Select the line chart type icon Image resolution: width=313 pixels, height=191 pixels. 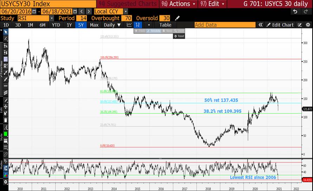129,25
